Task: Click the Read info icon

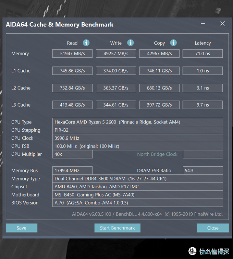Action: click(x=86, y=43)
